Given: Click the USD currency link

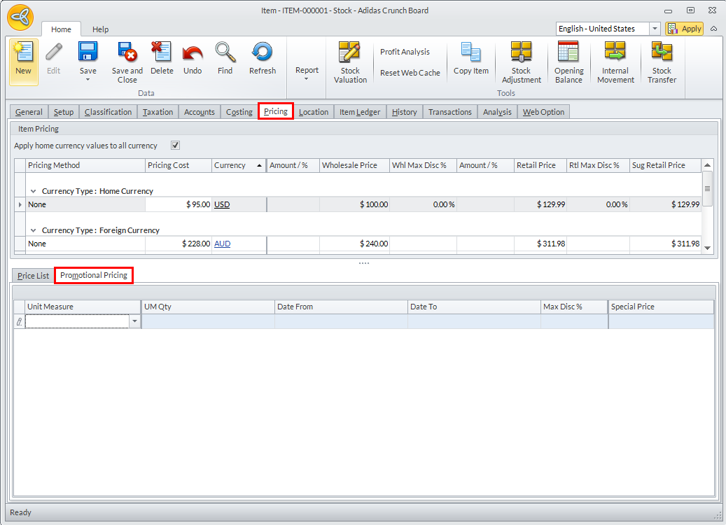Looking at the screenshot, I should click(222, 204).
